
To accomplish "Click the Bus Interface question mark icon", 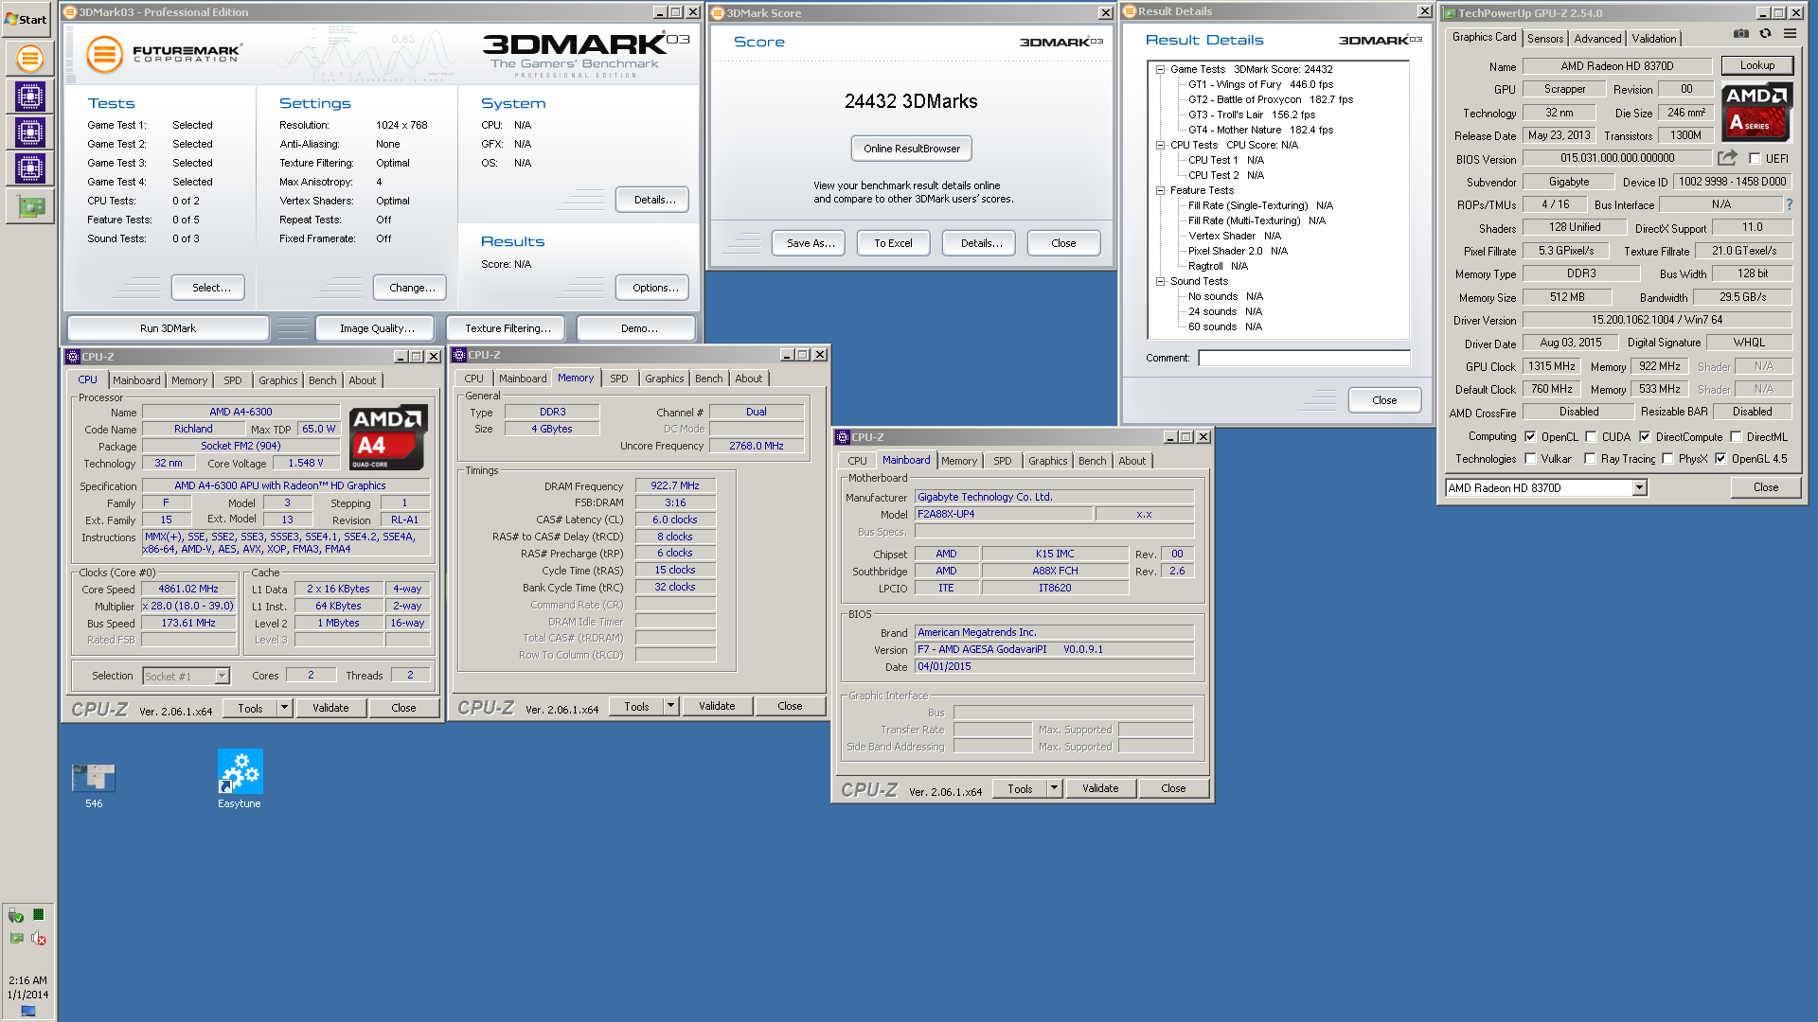I will coord(1789,204).
